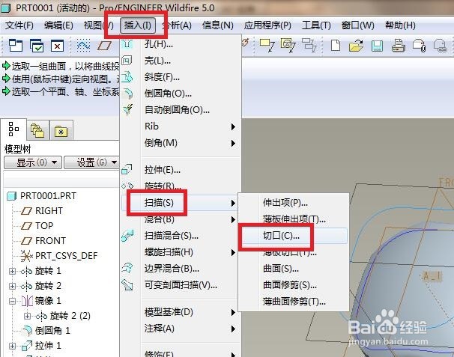Switch to the model tree tab icon
Screen dimensions: 454x357
(13, 129)
